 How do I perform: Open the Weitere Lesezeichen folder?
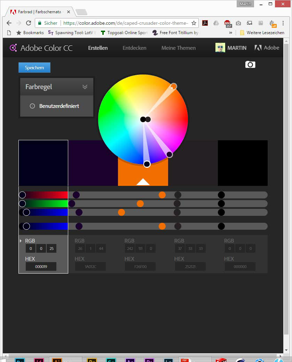tap(262, 33)
